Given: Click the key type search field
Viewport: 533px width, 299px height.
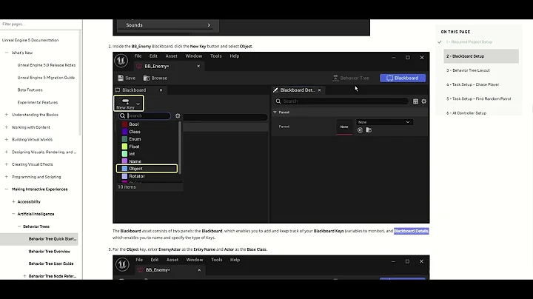Looking at the screenshot, I should pyautogui.click(x=144, y=116).
